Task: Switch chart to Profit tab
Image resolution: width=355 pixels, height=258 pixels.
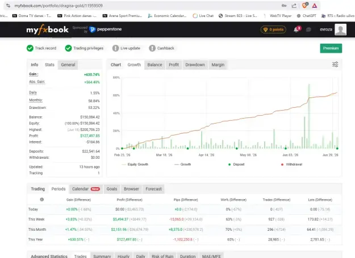Action: click(174, 65)
